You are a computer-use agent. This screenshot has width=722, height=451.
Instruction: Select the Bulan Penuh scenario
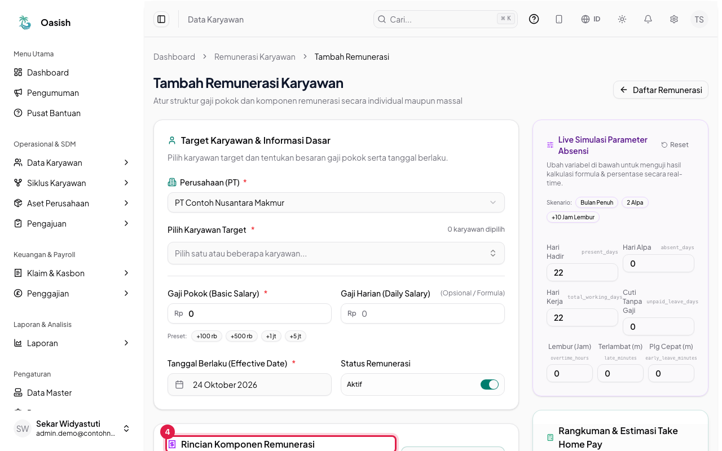(597, 202)
